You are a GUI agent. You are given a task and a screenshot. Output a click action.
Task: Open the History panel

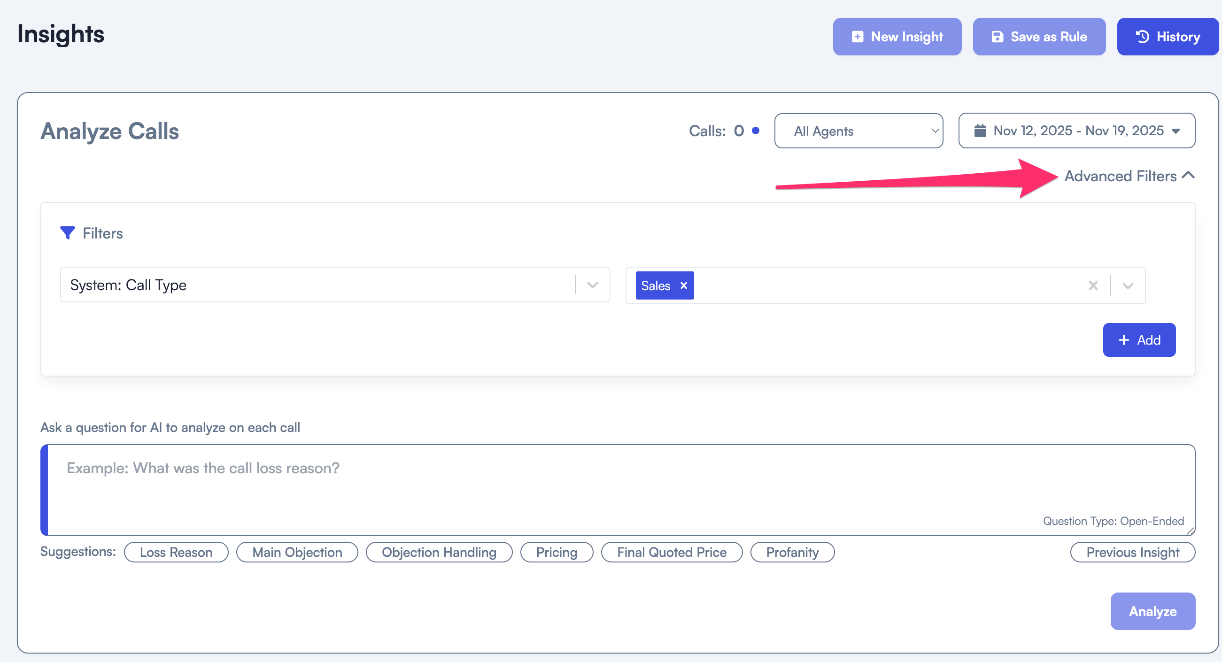pyautogui.click(x=1168, y=37)
